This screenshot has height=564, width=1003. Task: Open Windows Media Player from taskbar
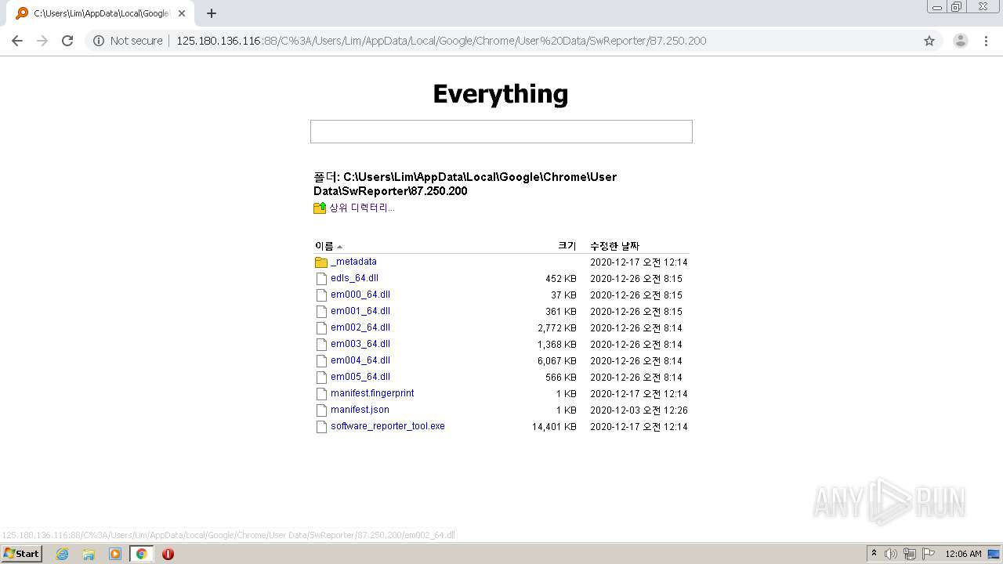pyautogui.click(x=115, y=554)
